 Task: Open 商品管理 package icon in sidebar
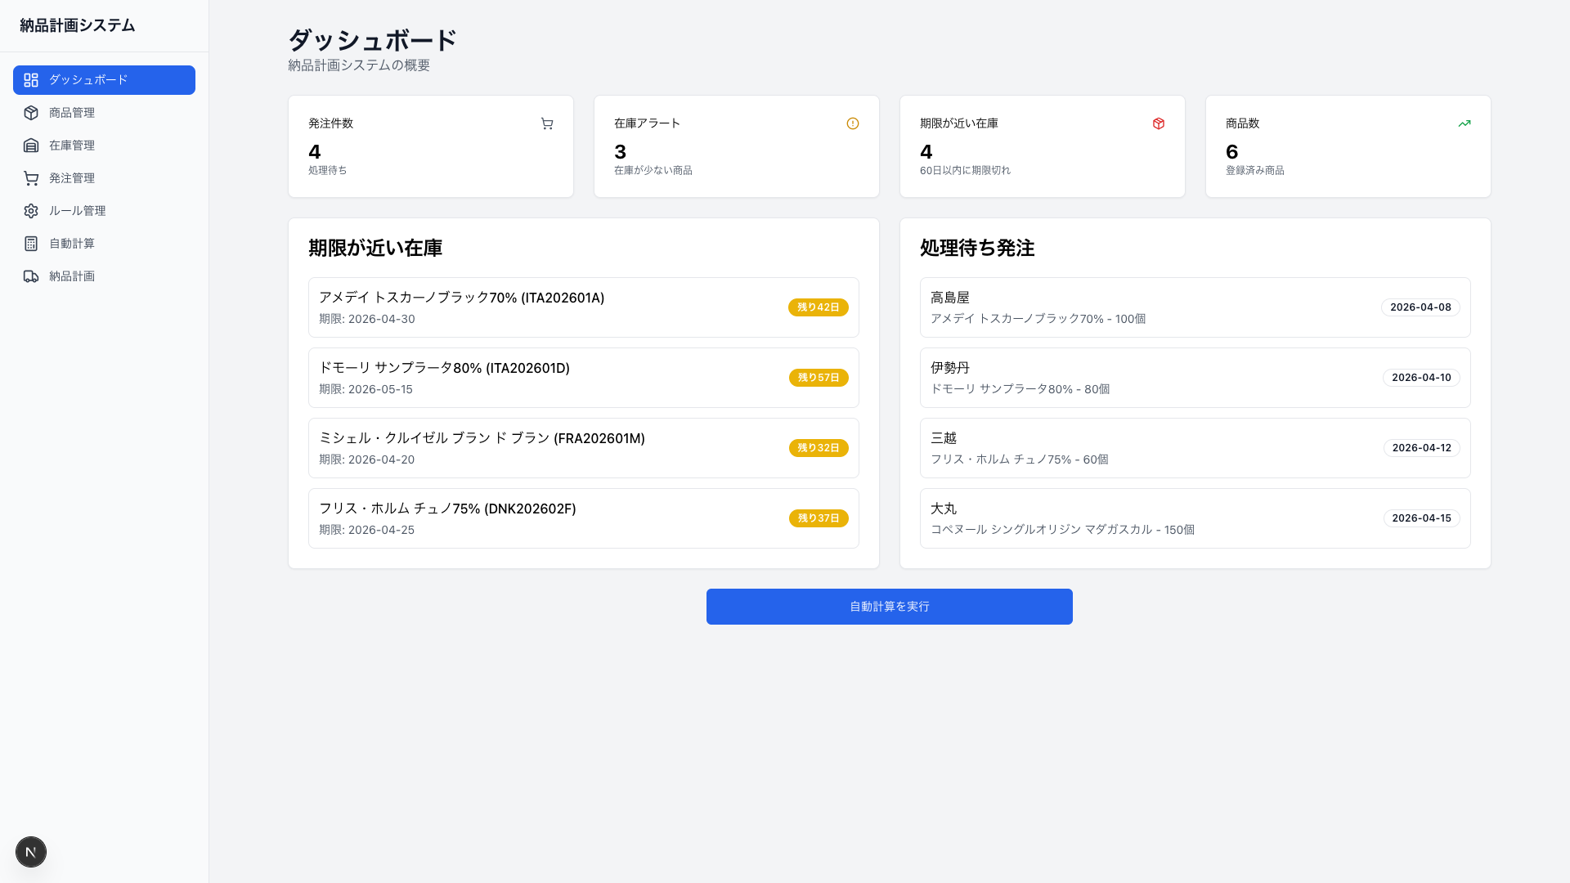[31, 113]
